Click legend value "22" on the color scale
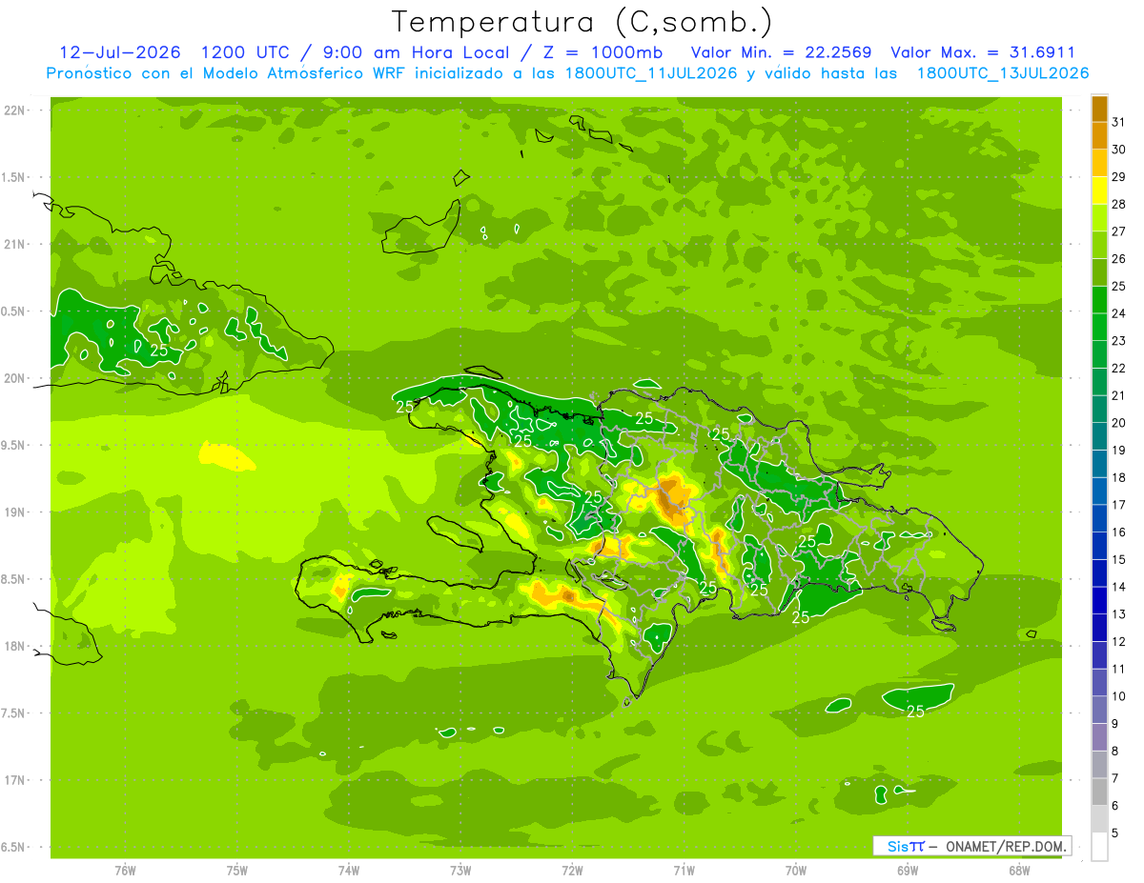1144x883 pixels. pos(1119,368)
